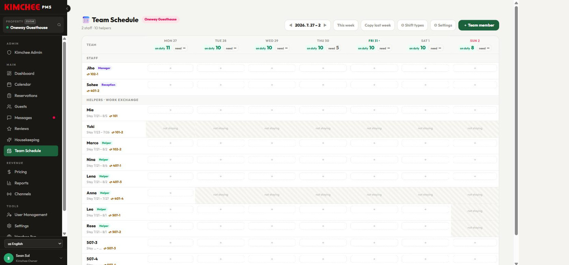Click the Sean Sul avatar
Viewport: 569px width, 265px height.
(8, 258)
